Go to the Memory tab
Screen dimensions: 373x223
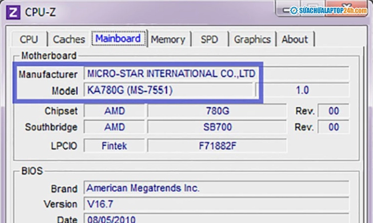(x=168, y=39)
